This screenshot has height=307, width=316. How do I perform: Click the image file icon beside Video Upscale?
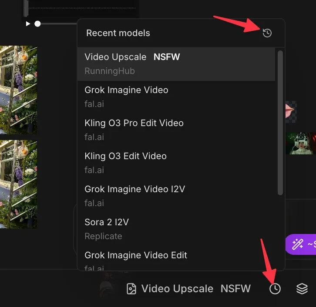click(x=131, y=289)
